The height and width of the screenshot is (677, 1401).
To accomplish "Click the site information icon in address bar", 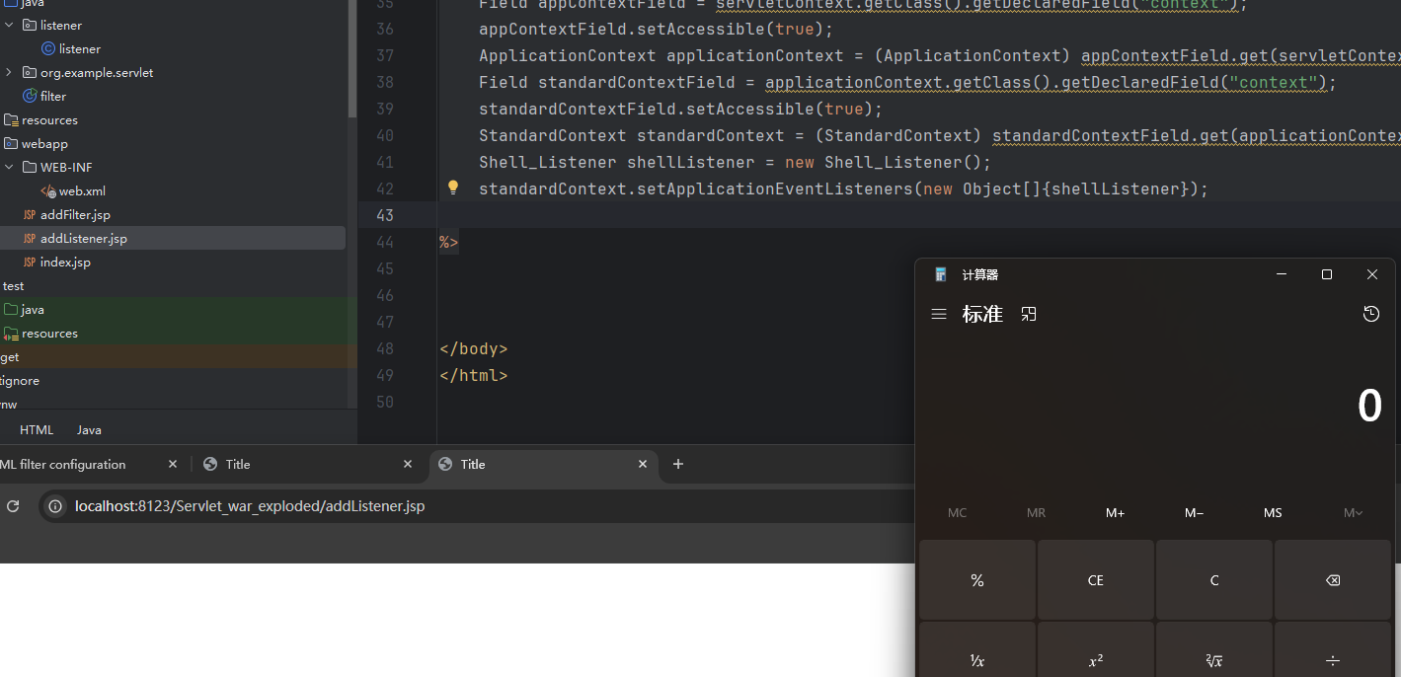I will 56,506.
